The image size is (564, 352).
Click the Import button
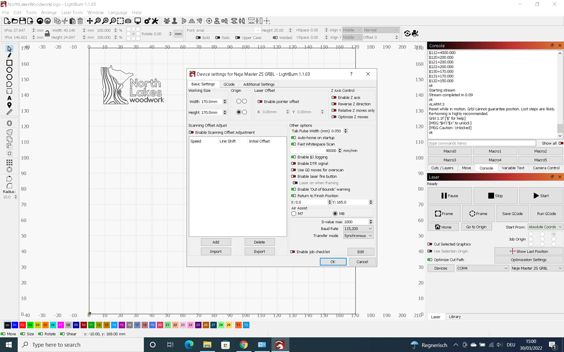pos(216,252)
